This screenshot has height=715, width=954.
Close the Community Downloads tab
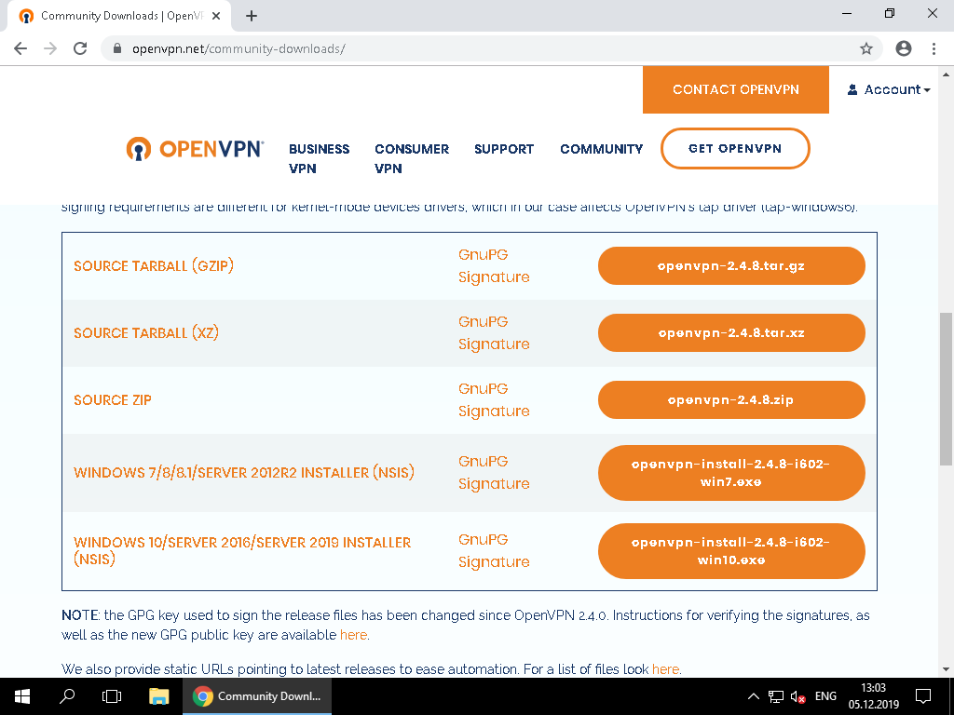[x=216, y=17]
